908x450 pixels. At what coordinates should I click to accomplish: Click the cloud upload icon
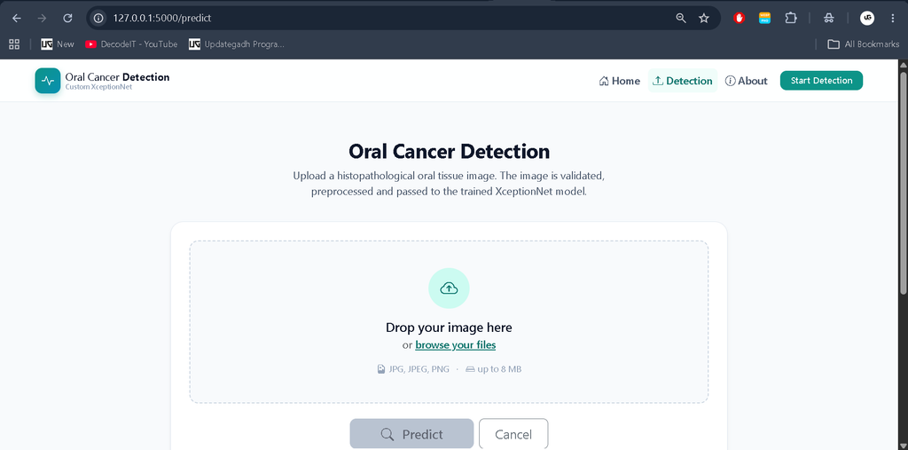[449, 288]
